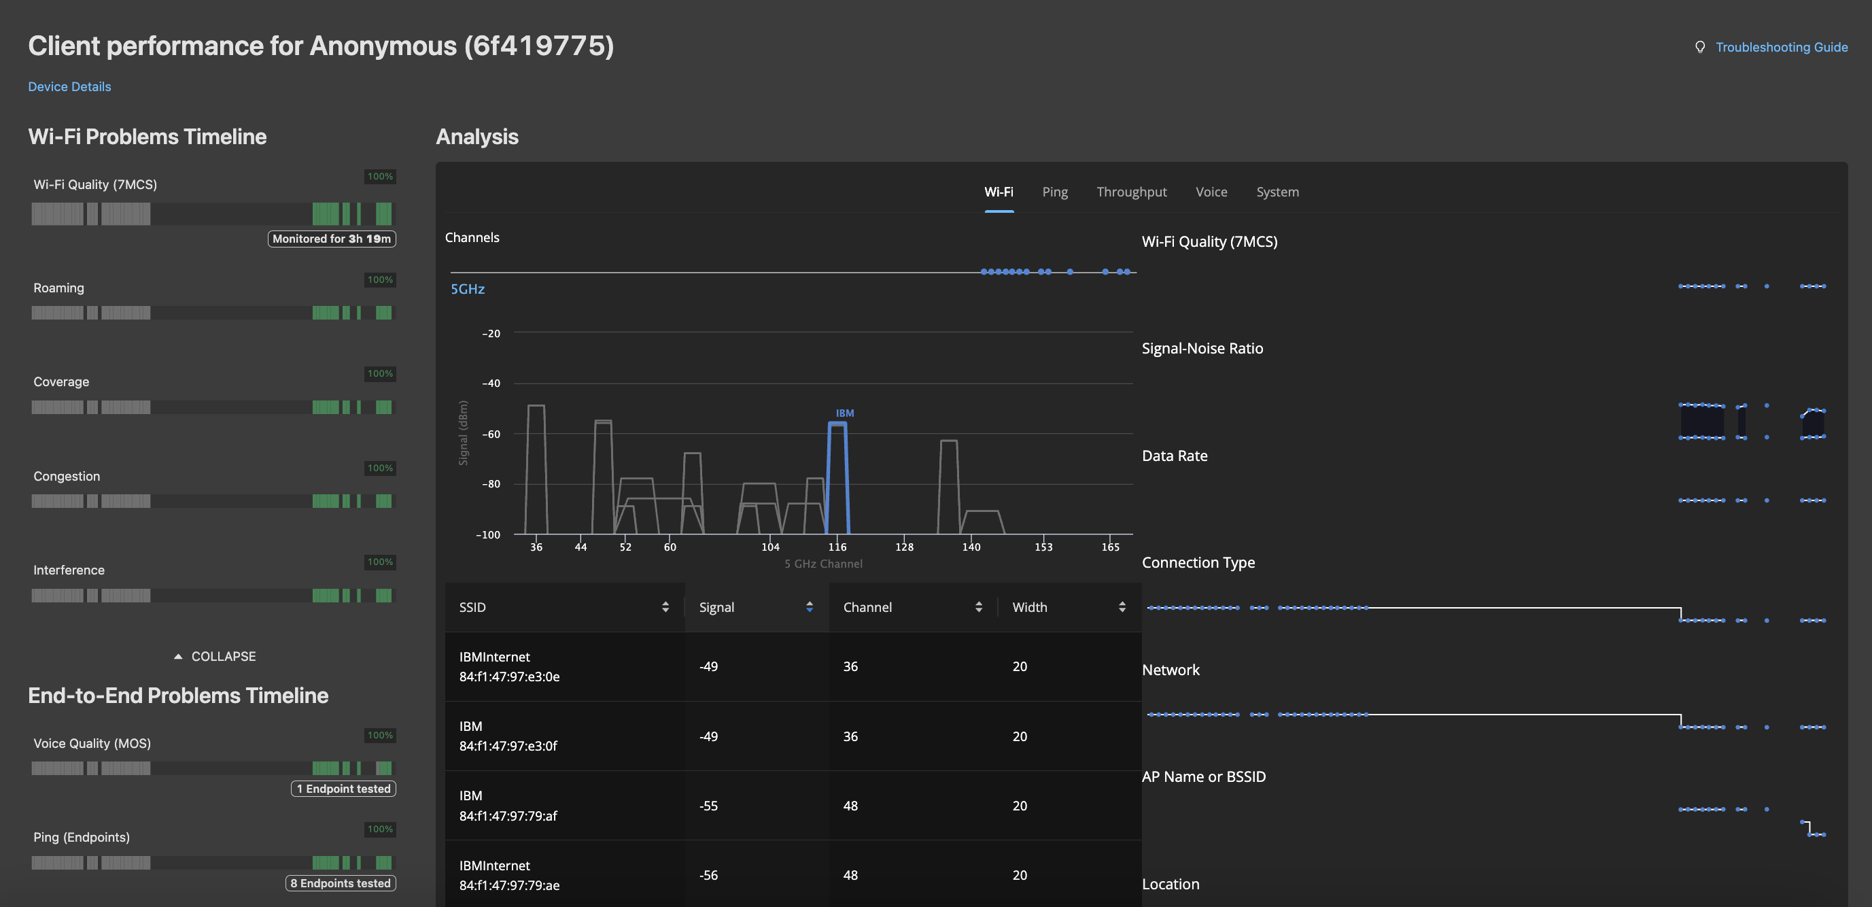Open the Throughput tab

pyautogui.click(x=1132, y=191)
